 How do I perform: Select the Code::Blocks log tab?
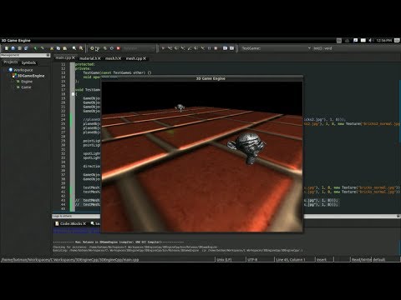pyautogui.click(x=71, y=223)
